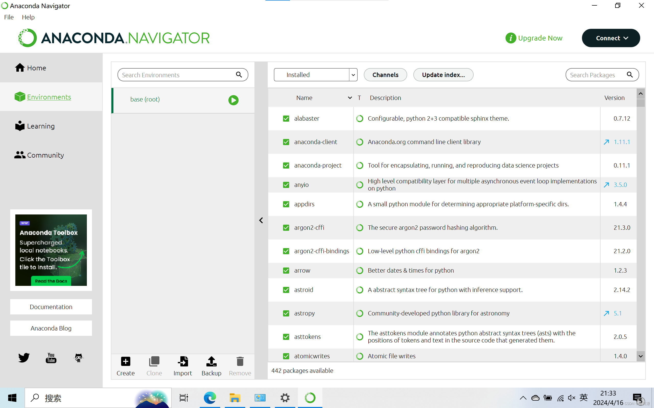Click the Update index... button
Image resolution: width=654 pixels, height=408 pixels.
(443, 75)
